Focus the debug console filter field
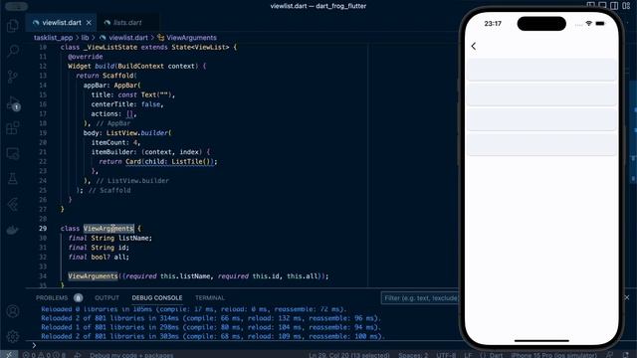Screen dimensions: 637x358 (x=420, y=298)
